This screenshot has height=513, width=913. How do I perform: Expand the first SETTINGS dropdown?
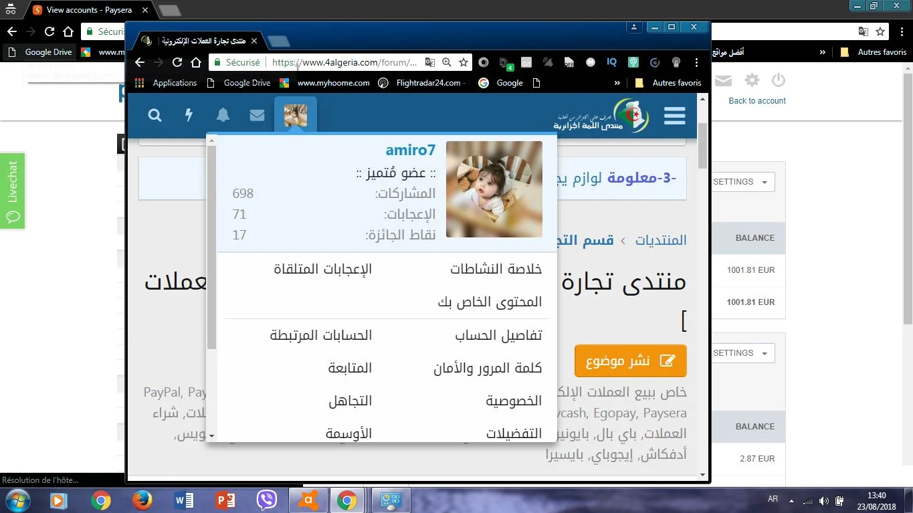point(740,182)
